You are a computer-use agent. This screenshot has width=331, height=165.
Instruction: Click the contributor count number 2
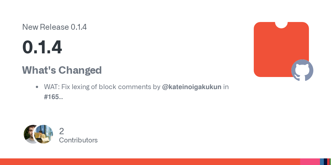coord(62,131)
